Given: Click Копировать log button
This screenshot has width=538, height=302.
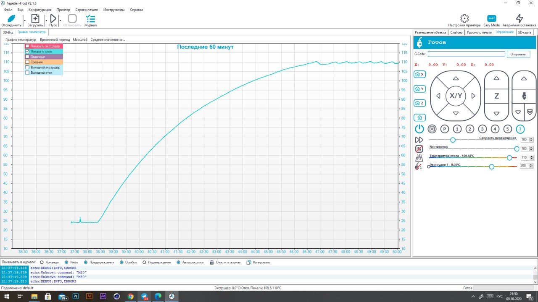Looking at the screenshot, I should coord(258,262).
